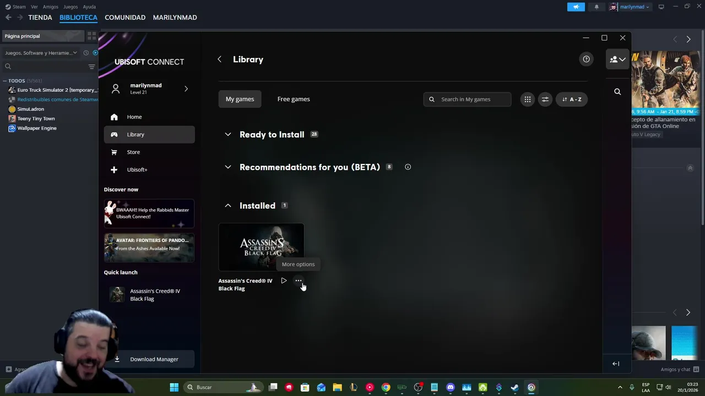
Task: Switch to grid view in Library
Action: click(528, 100)
